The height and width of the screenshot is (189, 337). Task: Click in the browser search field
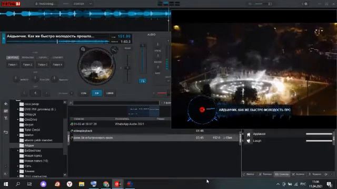[116, 103]
